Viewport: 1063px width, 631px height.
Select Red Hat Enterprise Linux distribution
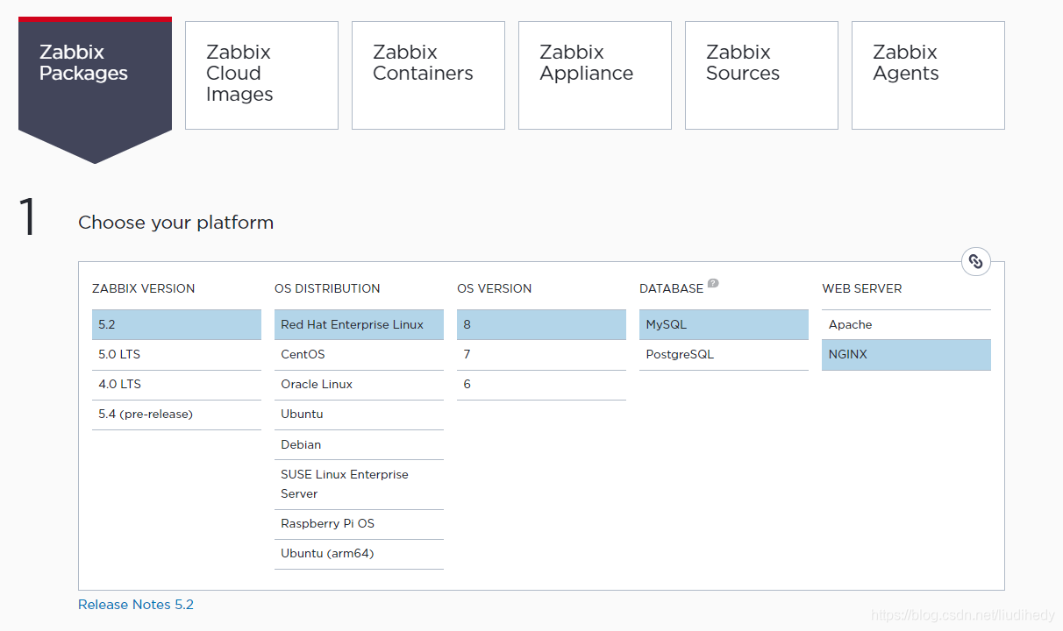(x=359, y=324)
